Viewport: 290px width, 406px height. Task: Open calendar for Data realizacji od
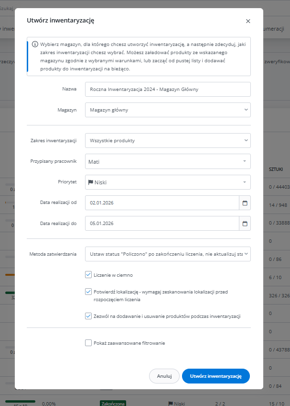click(x=245, y=203)
